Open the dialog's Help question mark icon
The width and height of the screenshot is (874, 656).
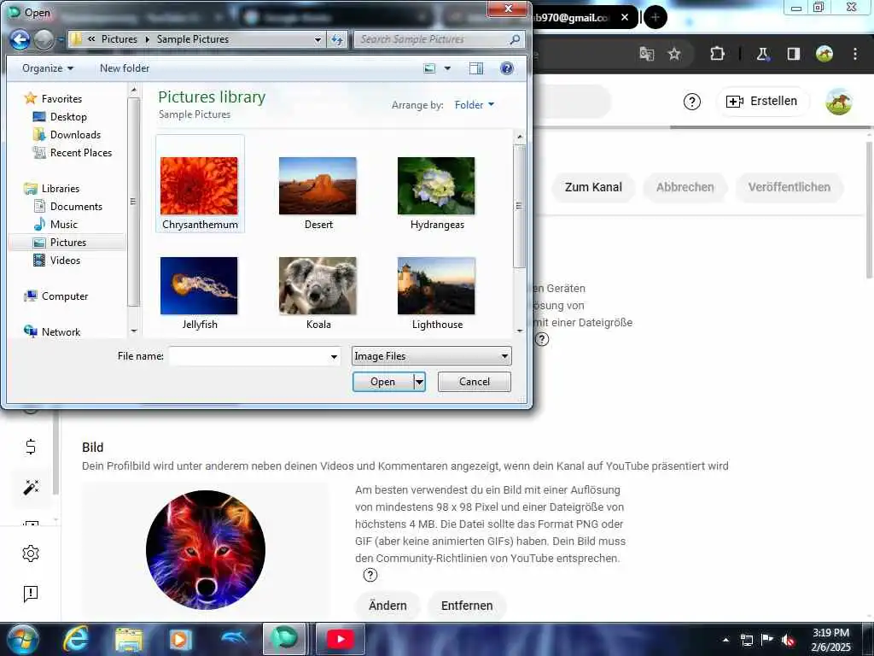pyautogui.click(x=507, y=68)
